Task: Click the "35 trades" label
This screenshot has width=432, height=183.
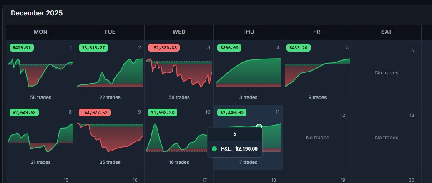Action: point(110,162)
